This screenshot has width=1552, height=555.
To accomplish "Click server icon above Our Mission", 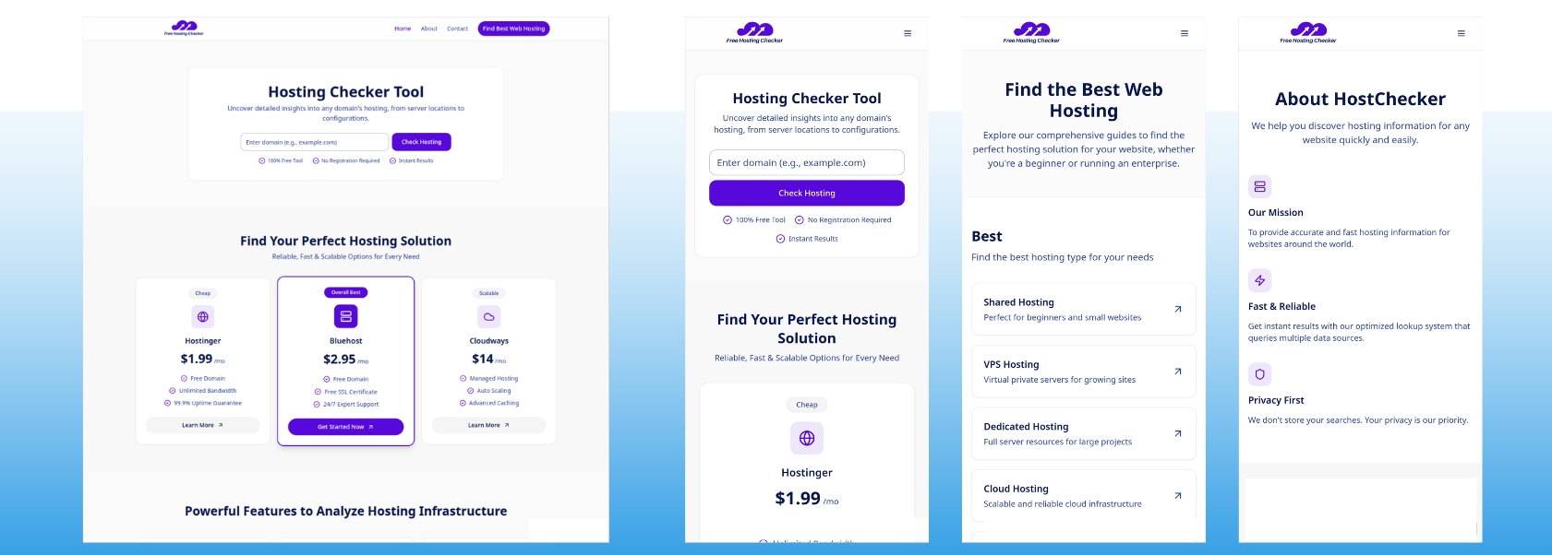I will [x=1259, y=186].
